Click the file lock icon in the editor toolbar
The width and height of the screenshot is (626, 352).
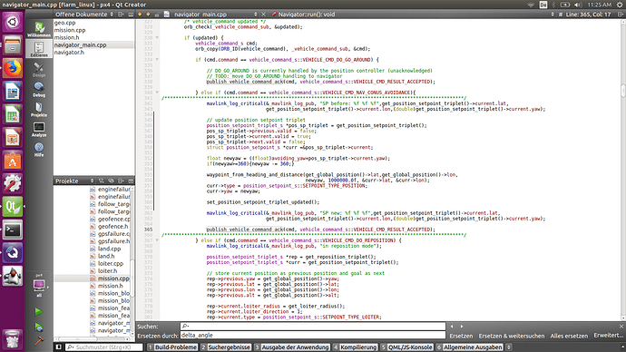157,15
